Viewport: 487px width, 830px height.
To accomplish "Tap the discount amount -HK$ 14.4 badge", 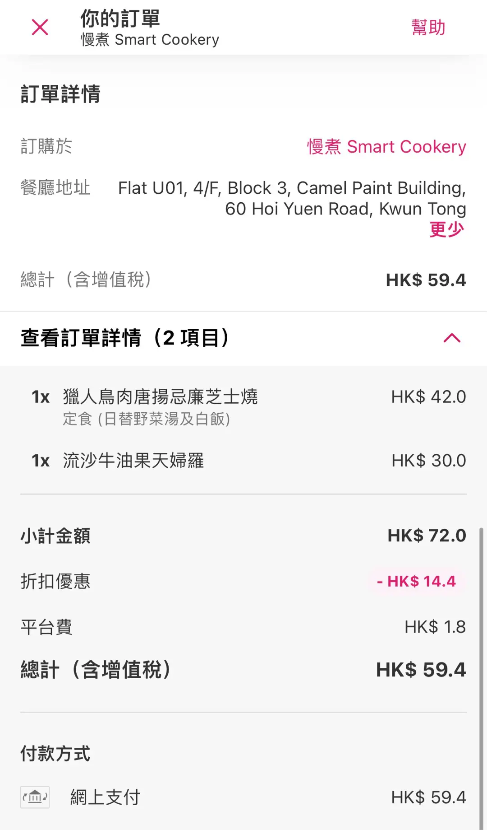I will point(416,581).
